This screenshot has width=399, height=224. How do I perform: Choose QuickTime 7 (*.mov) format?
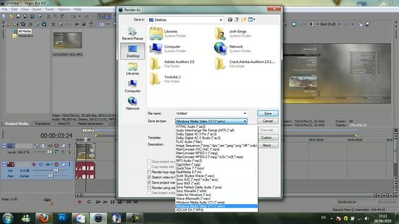tap(190, 169)
